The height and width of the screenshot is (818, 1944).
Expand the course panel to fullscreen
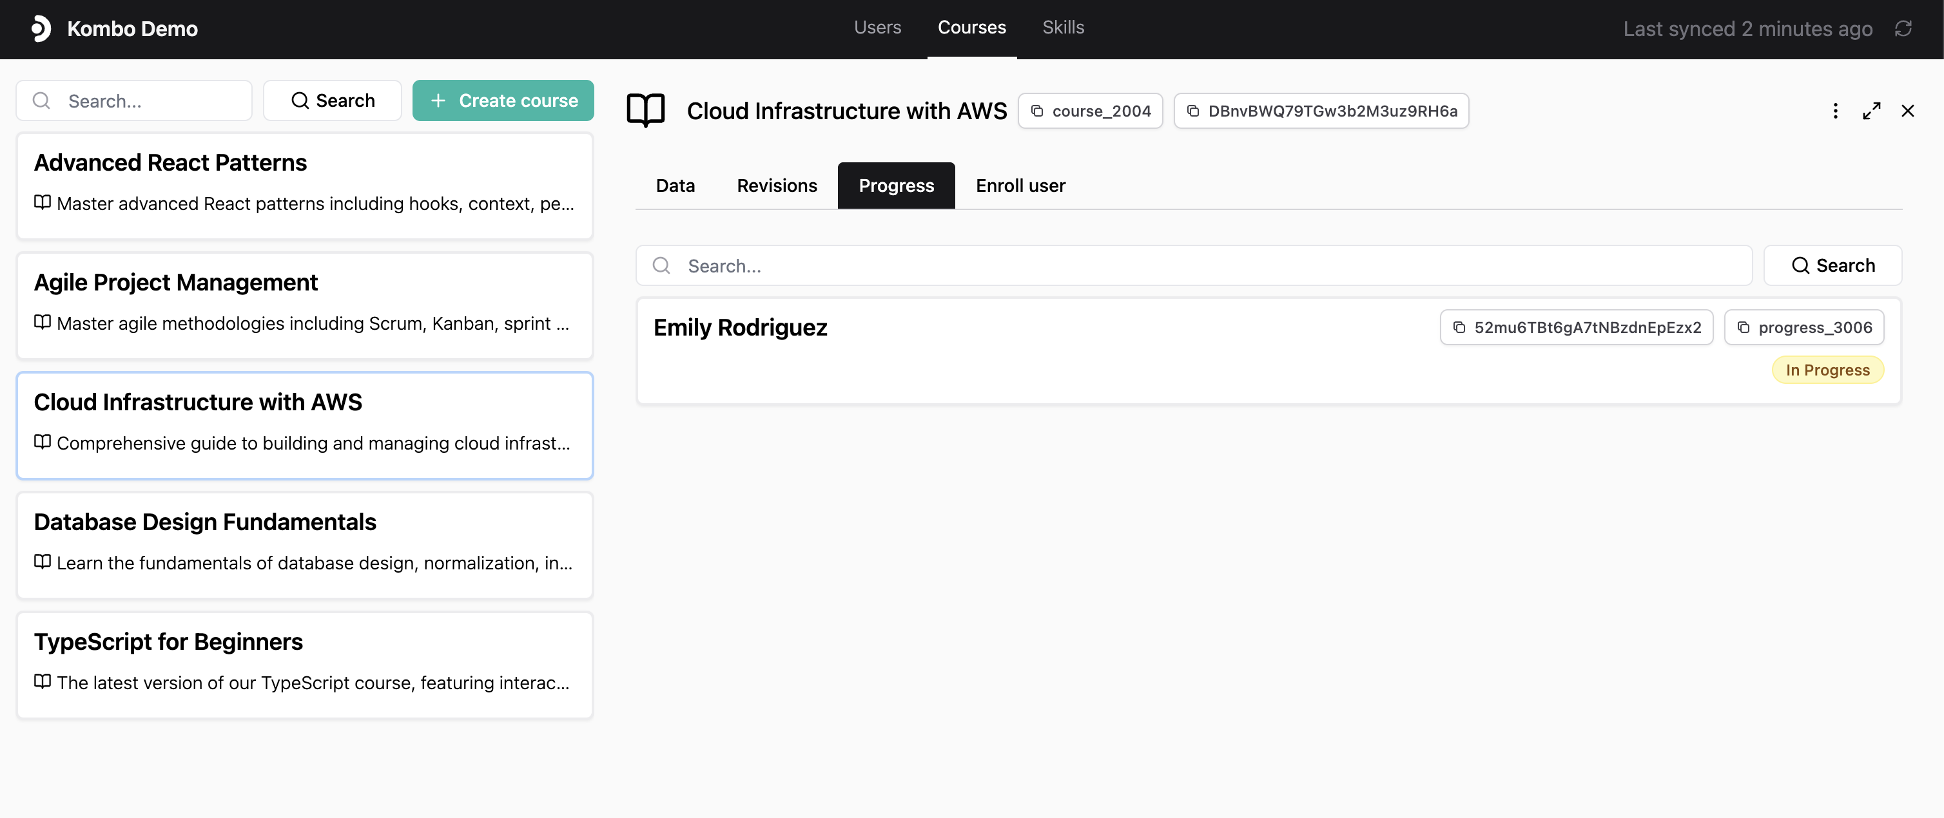(x=1872, y=111)
